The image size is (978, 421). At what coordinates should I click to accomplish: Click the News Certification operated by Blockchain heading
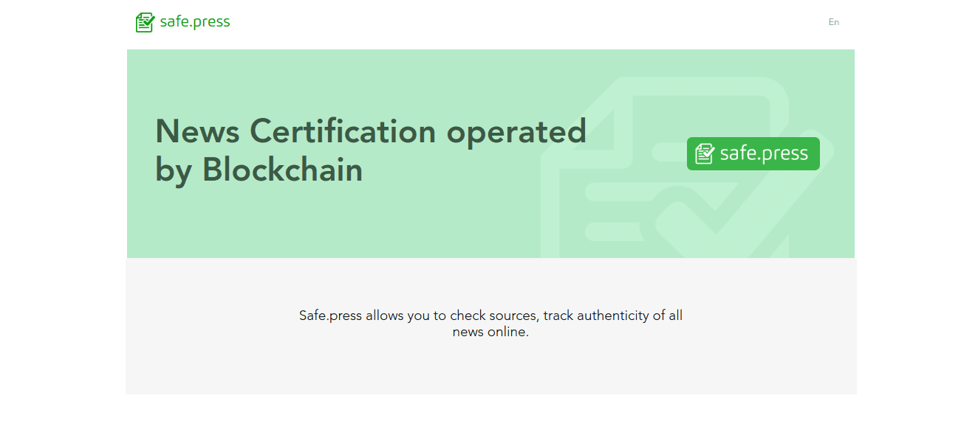click(371, 150)
